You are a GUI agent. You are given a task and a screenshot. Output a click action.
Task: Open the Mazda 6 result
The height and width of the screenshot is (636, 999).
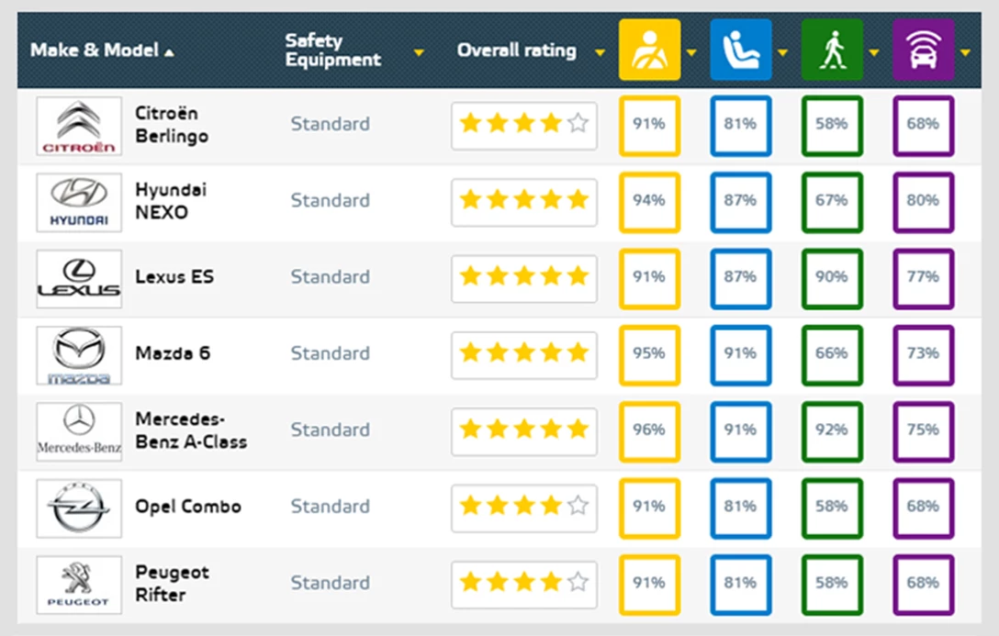point(173,353)
